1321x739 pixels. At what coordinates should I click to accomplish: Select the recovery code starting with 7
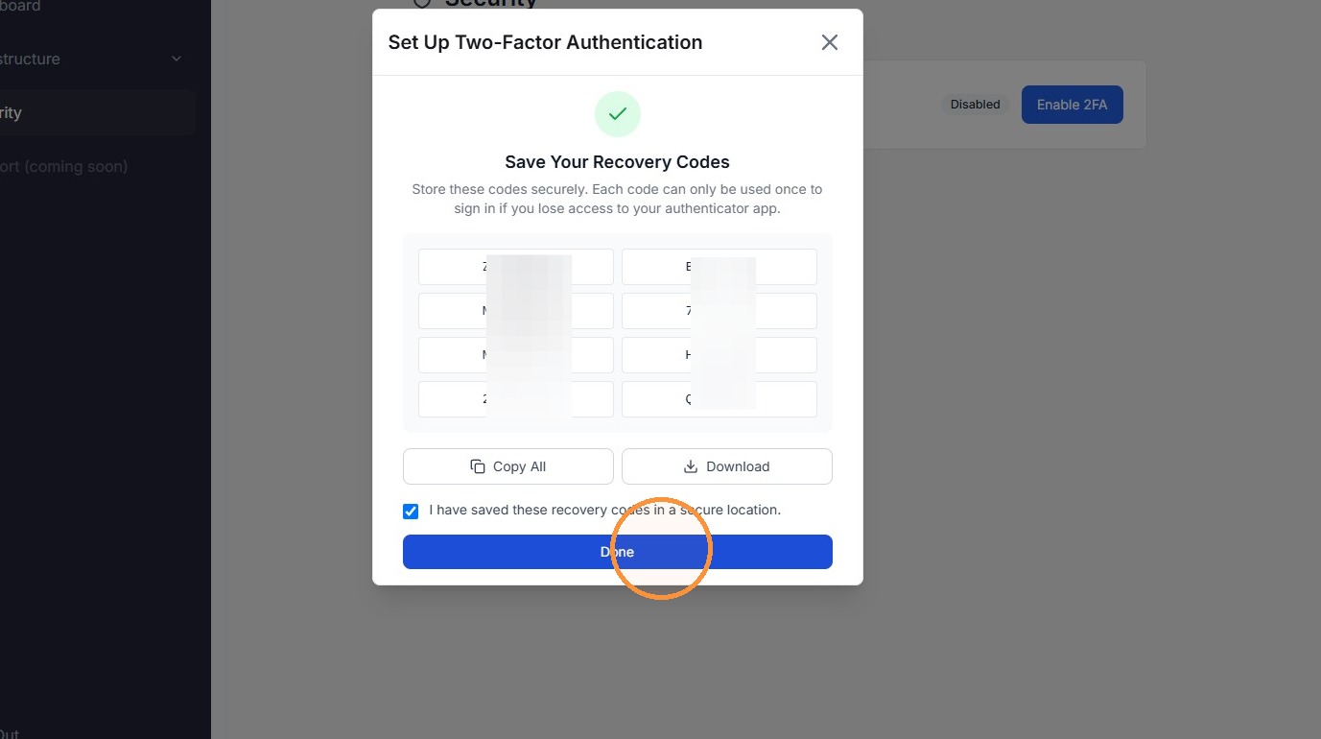click(x=719, y=311)
